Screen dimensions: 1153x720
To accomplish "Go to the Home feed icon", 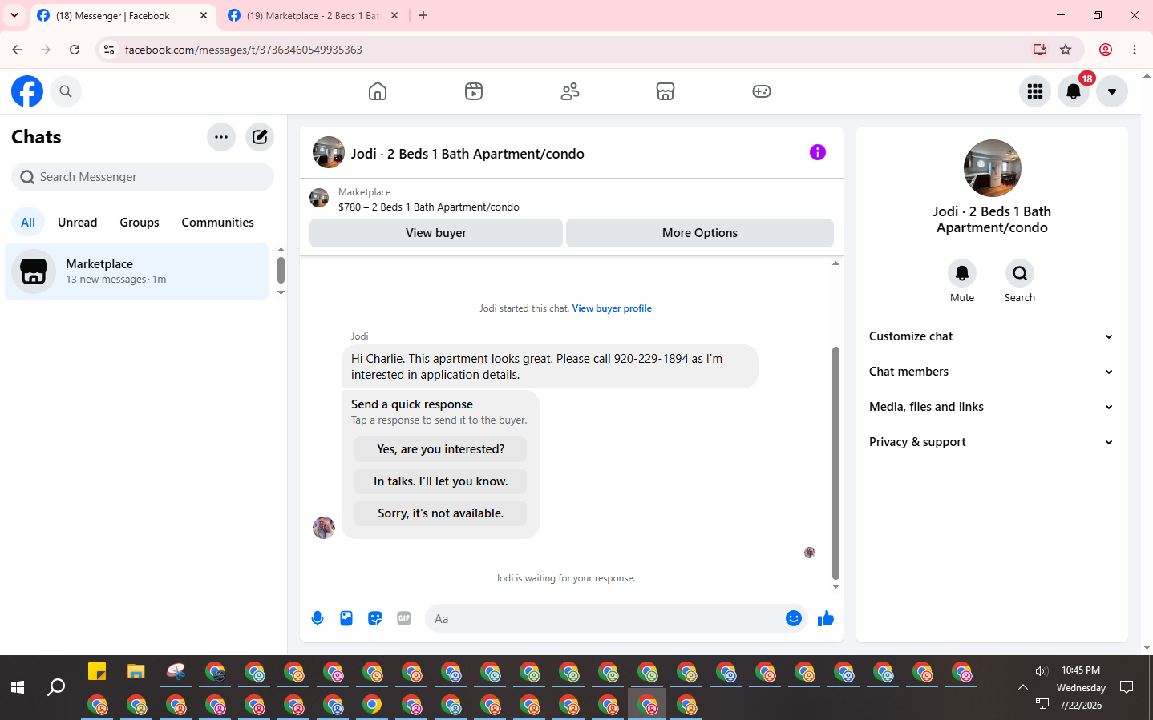I will [378, 91].
